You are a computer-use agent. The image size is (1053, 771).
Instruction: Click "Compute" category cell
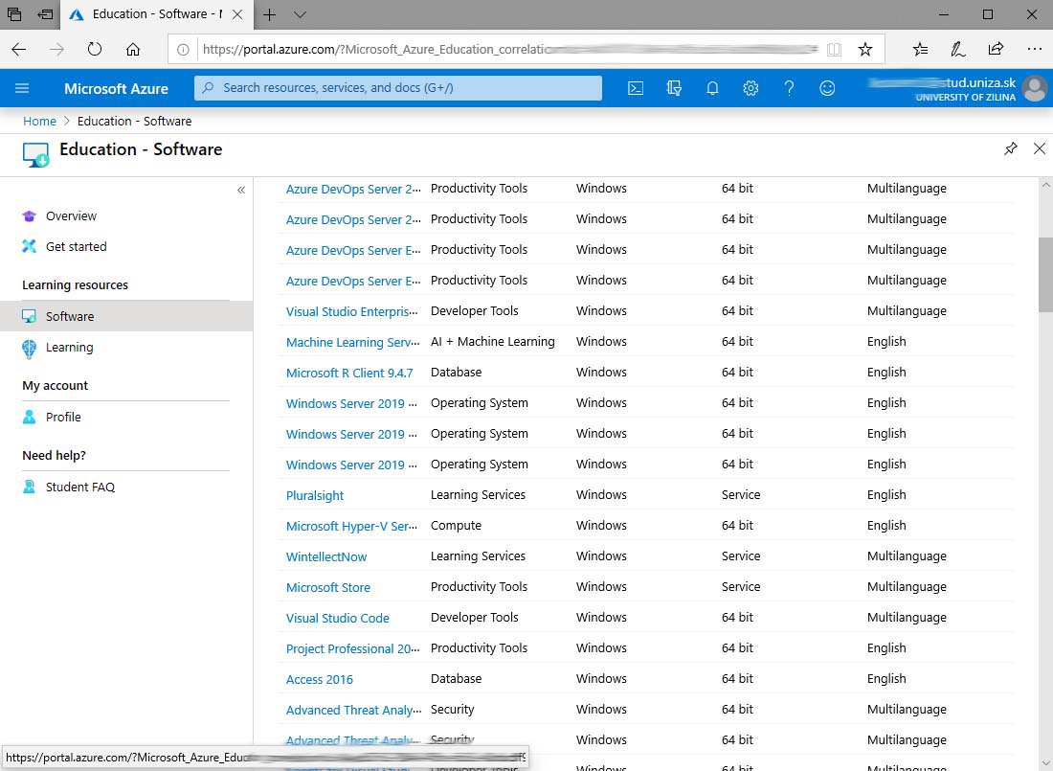pyautogui.click(x=456, y=525)
